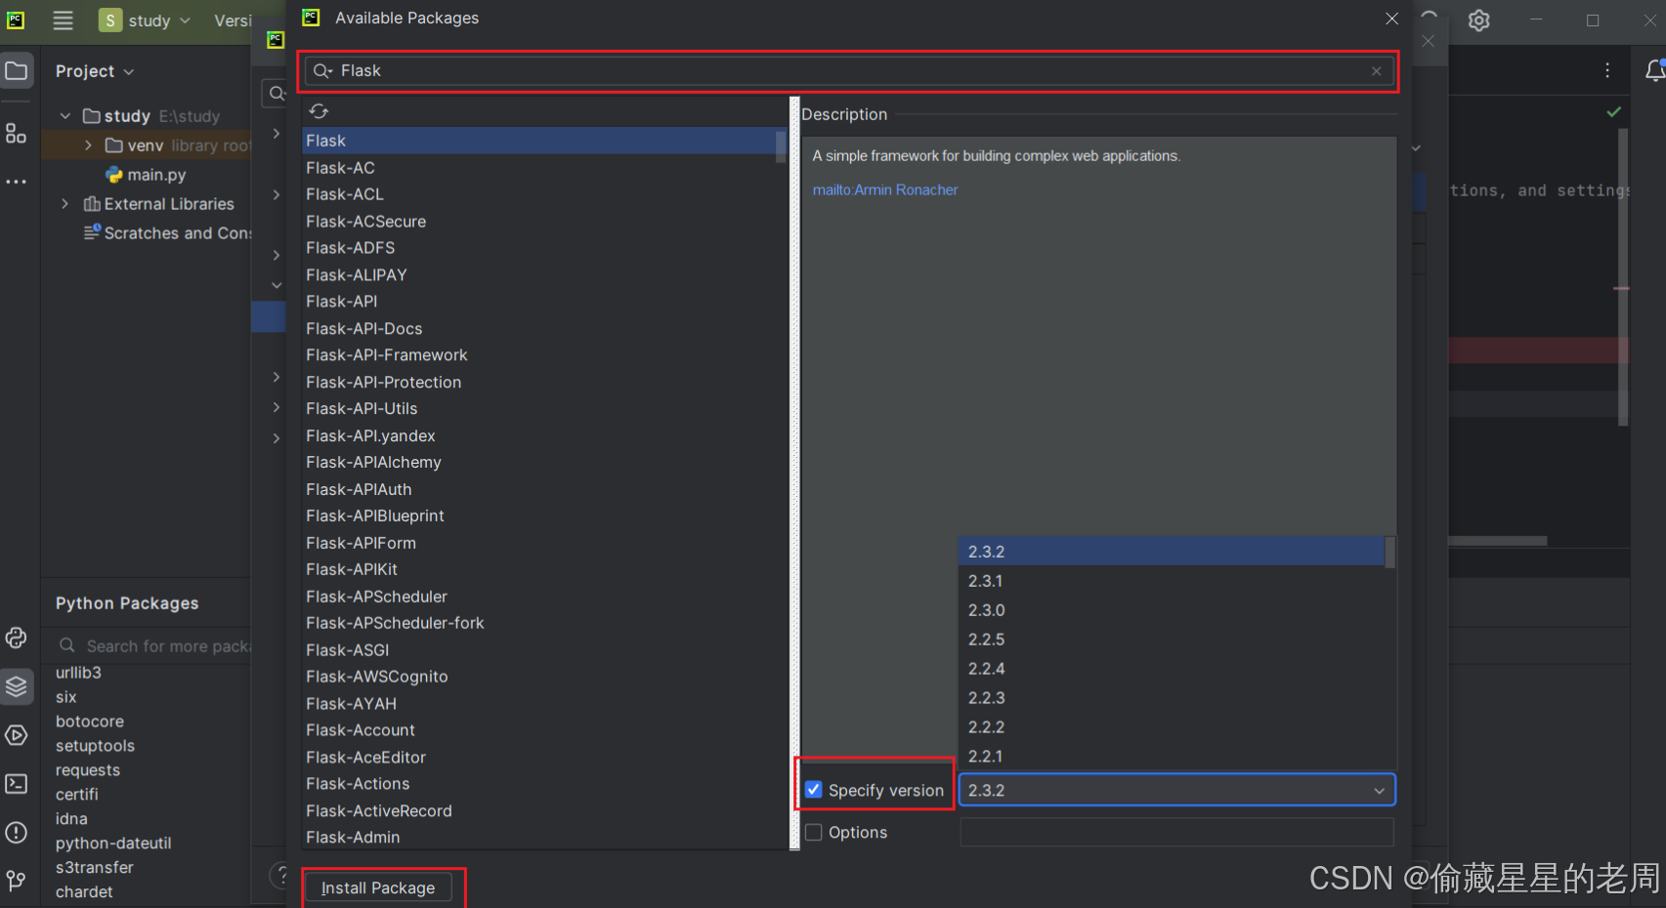Select Flask-ASGI package

(538, 650)
